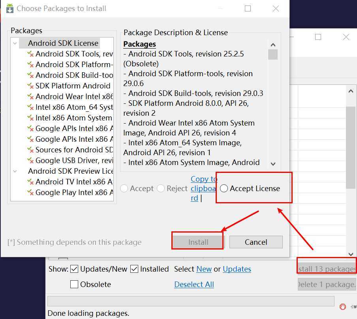Select Google Play Intel x86 package row
The height and width of the screenshot is (319, 357).
[74, 193]
